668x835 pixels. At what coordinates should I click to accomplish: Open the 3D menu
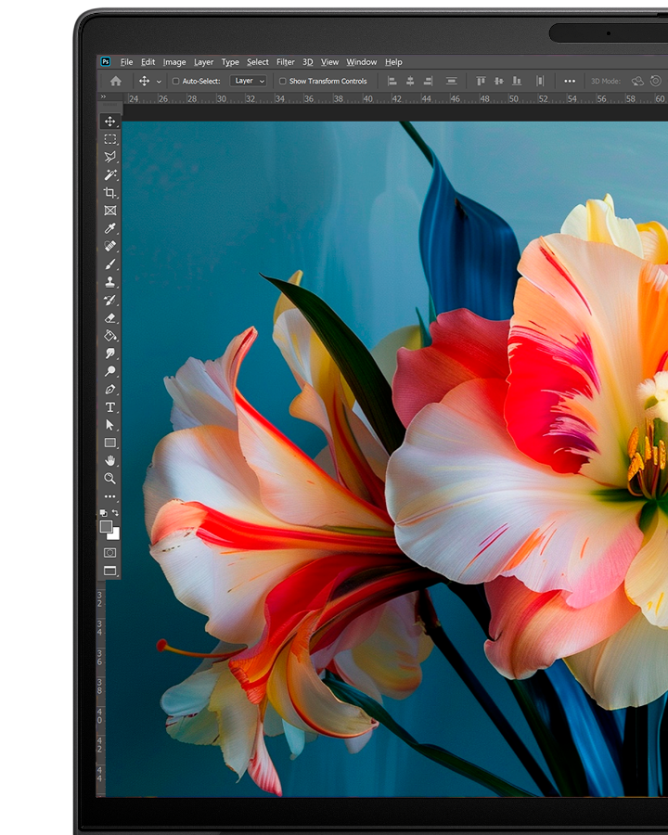pyautogui.click(x=308, y=62)
